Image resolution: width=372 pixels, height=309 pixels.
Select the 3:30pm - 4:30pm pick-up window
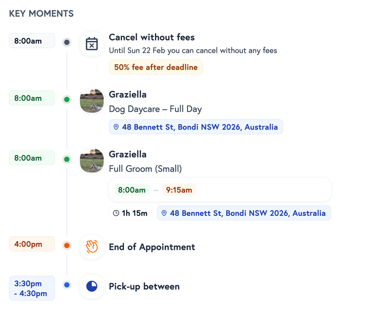pyautogui.click(x=32, y=288)
